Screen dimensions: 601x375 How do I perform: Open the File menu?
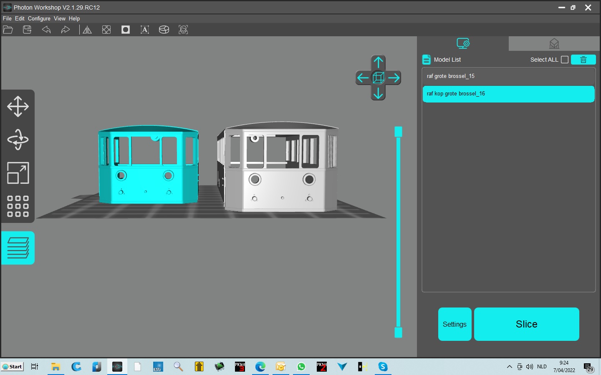(7, 18)
